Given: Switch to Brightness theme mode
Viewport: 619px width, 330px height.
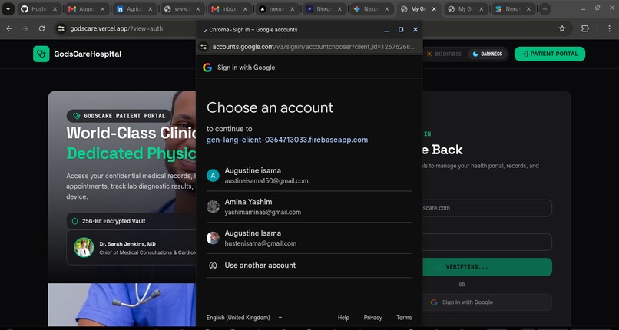Looking at the screenshot, I should pyautogui.click(x=443, y=54).
